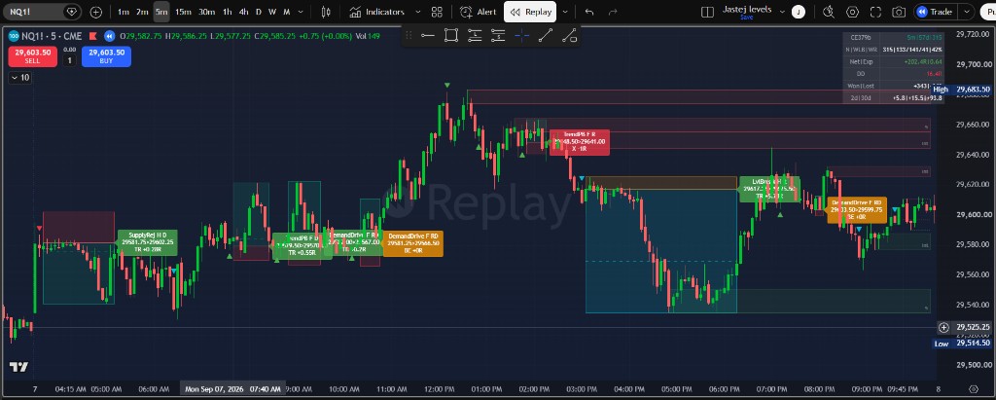Open chart settings hexagon gear icon
Screen dimensions: 996x400
(852, 12)
